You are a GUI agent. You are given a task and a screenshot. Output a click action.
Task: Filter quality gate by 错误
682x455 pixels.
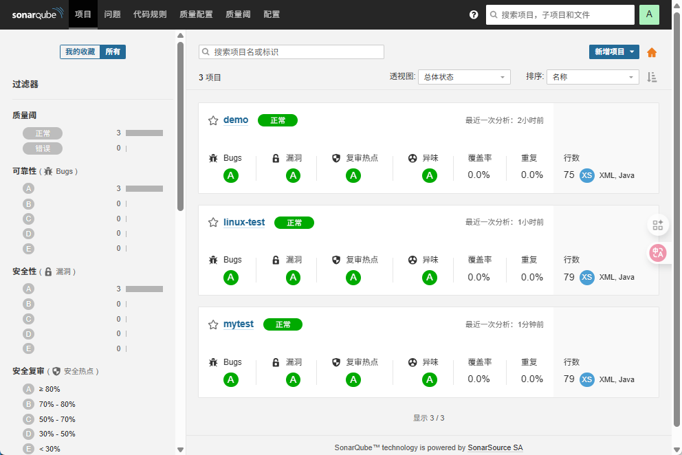click(x=43, y=148)
